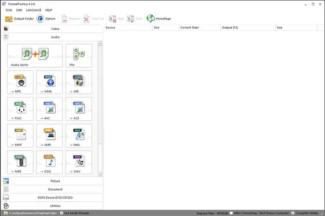This screenshot has height=216, width=325.
Task: Select the convert to WAV icon
Action: point(79,162)
